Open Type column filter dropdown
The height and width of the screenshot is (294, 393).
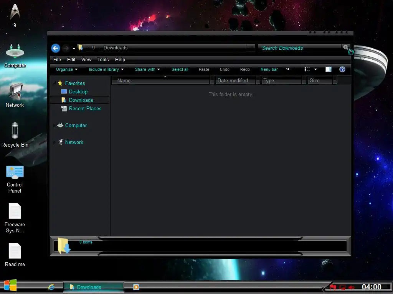(304, 80)
